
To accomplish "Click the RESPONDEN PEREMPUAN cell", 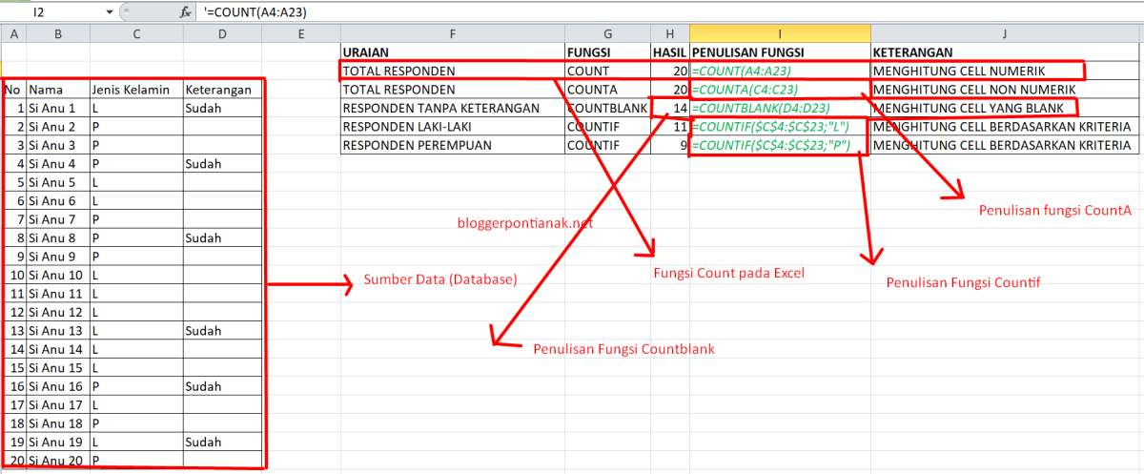I will pos(452,145).
